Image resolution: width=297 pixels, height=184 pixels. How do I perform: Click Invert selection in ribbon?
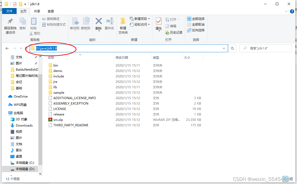point(196,30)
